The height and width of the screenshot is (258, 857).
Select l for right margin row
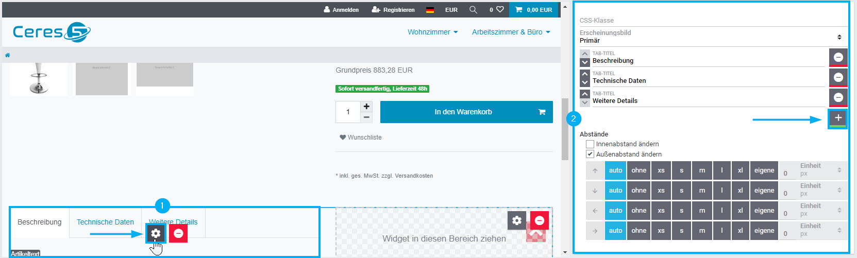pyautogui.click(x=722, y=231)
